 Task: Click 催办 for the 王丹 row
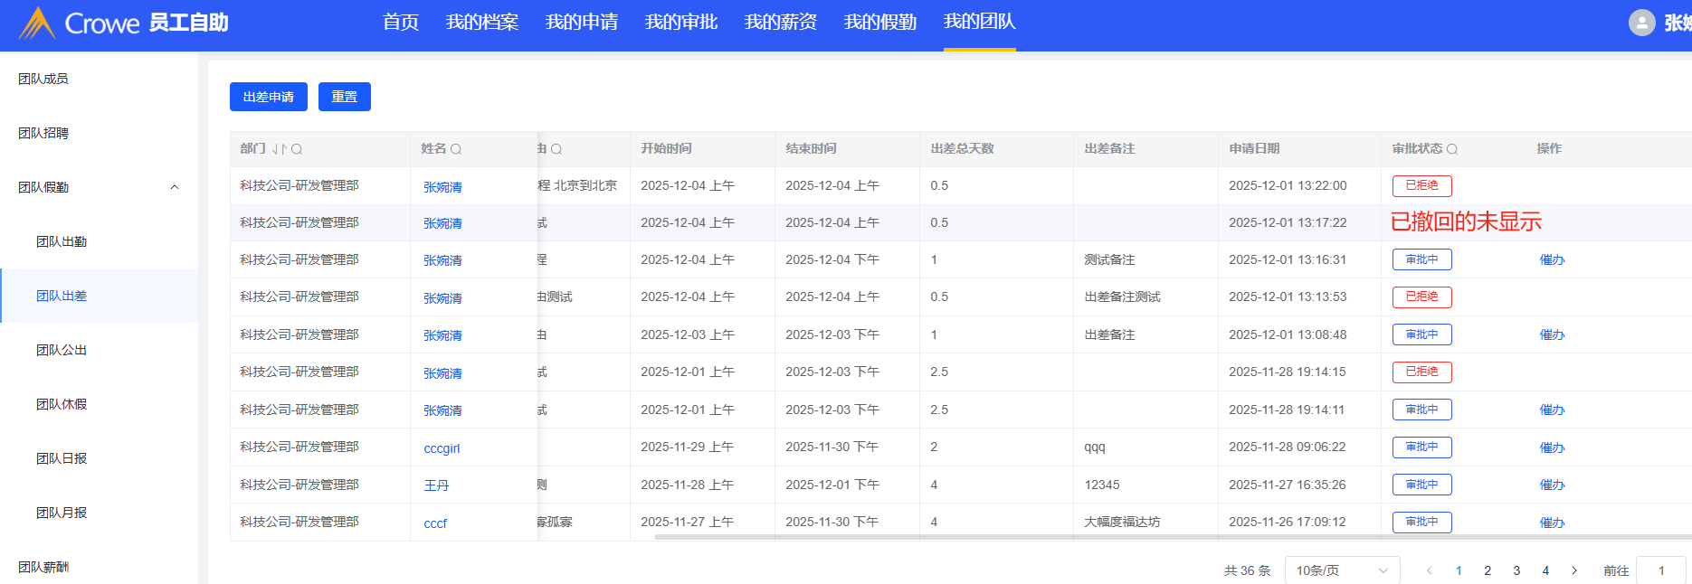[x=1552, y=485]
